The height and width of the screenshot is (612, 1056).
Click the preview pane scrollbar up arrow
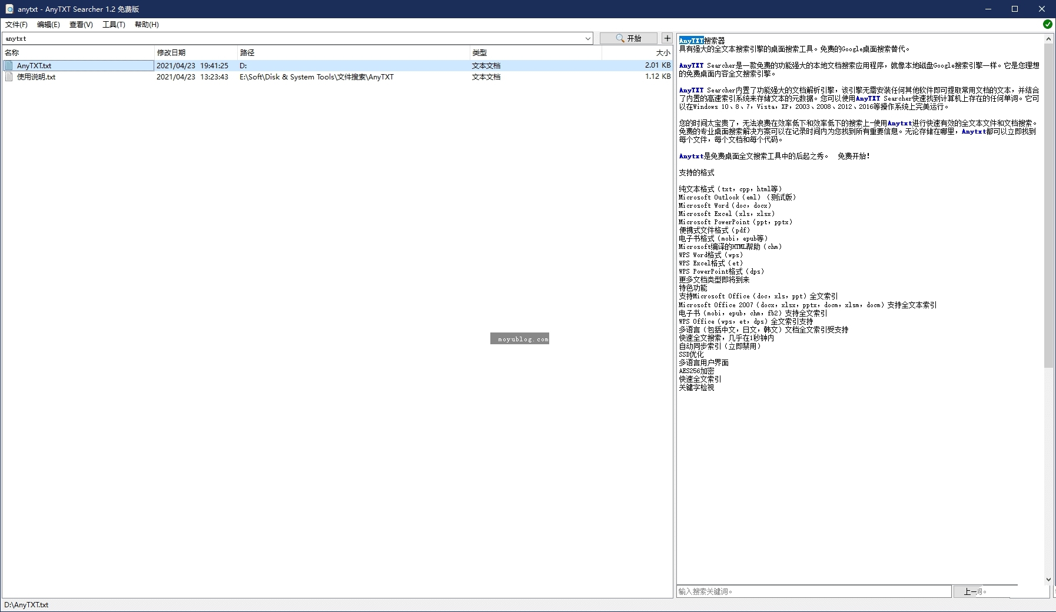point(1048,39)
